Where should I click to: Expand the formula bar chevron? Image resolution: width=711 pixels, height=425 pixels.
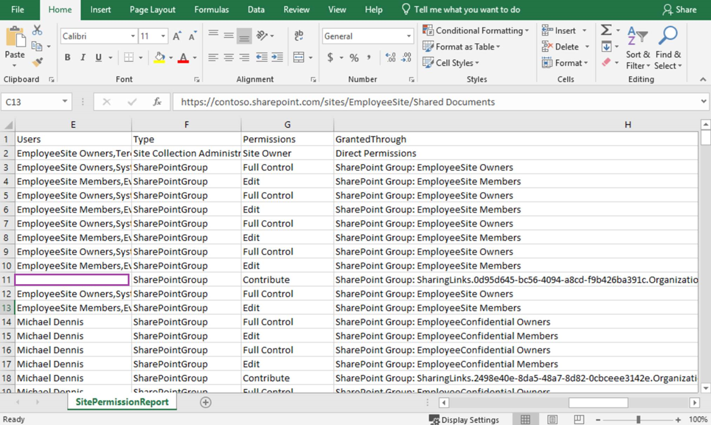click(704, 102)
